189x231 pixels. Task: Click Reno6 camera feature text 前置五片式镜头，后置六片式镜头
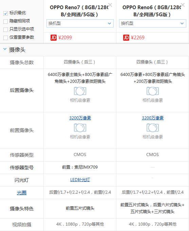152,208
